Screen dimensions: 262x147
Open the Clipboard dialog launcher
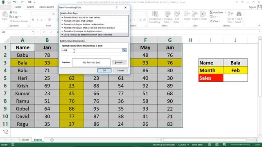(29, 26)
